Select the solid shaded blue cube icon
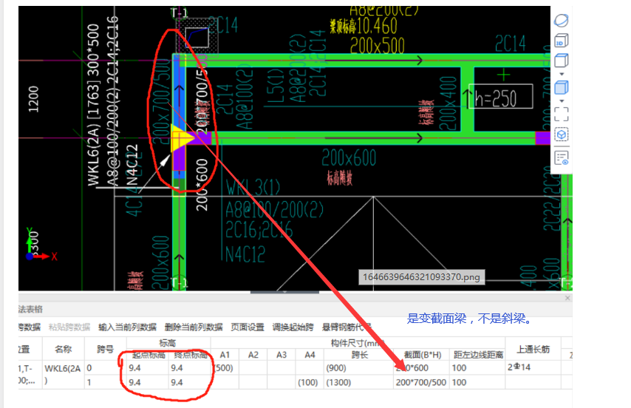The width and height of the screenshot is (631, 408). point(561,87)
